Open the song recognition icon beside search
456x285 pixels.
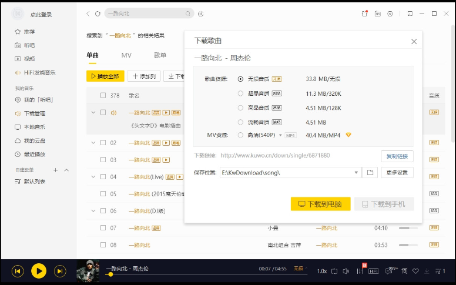pyautogui.click(x=200, y=14)
